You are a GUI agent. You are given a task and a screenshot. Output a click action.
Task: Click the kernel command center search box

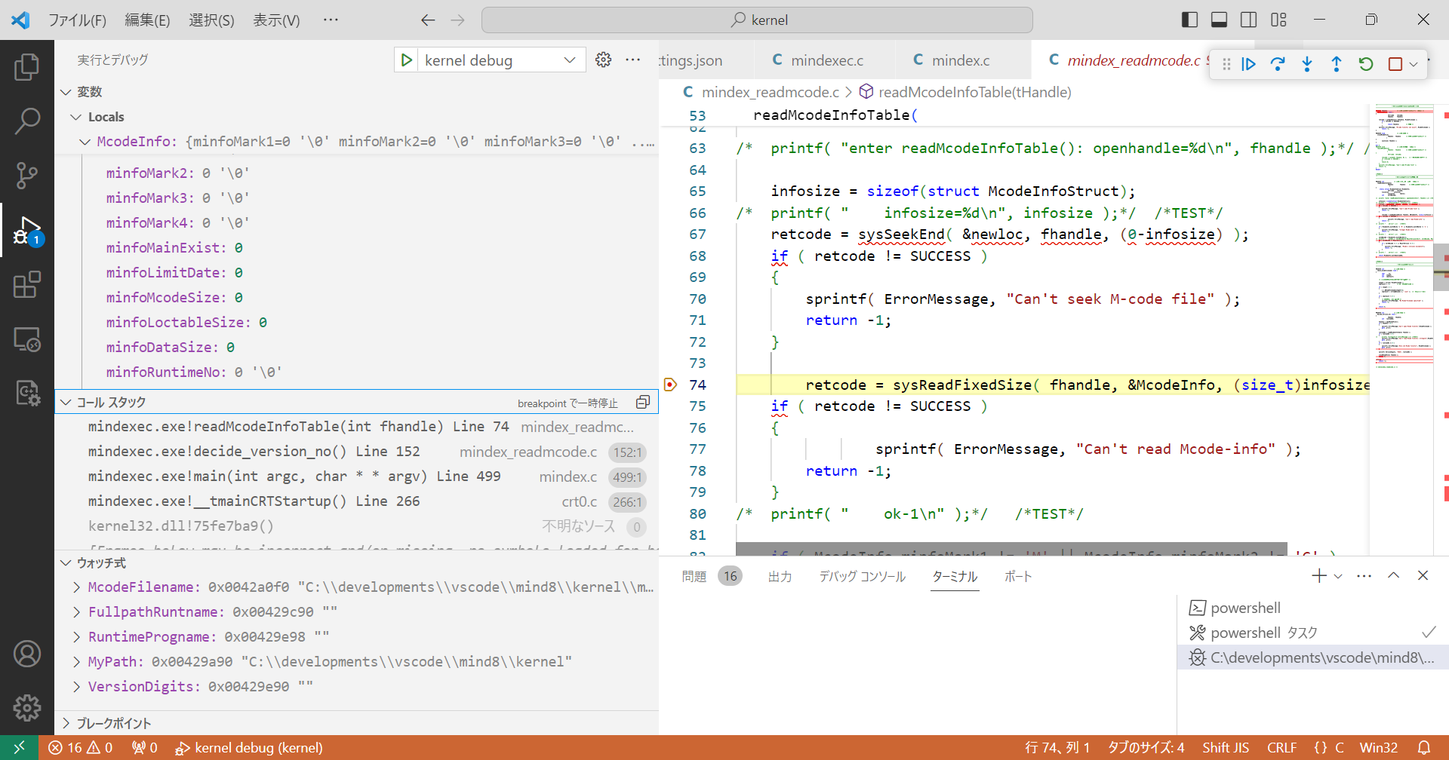[757, 20]
